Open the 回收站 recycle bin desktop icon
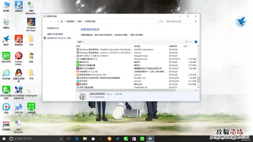The width and height of the screenshot is (253, 142). tap(6, 23)
